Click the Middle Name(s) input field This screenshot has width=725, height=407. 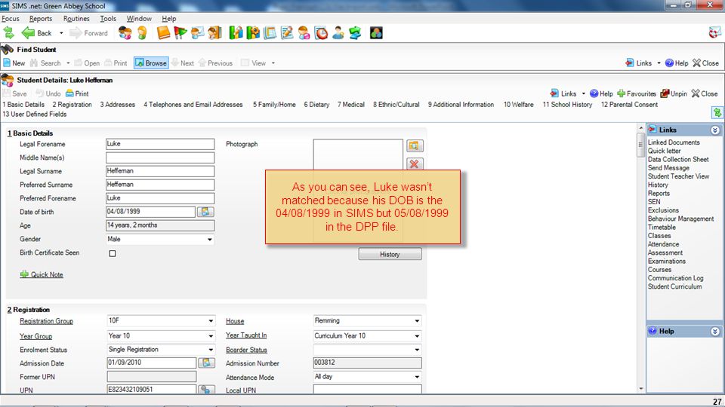(160, 158)
